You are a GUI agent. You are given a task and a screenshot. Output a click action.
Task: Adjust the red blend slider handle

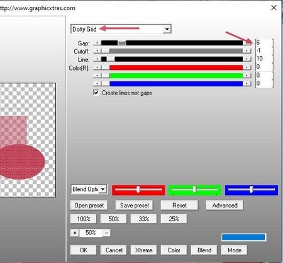pos(138,189)
